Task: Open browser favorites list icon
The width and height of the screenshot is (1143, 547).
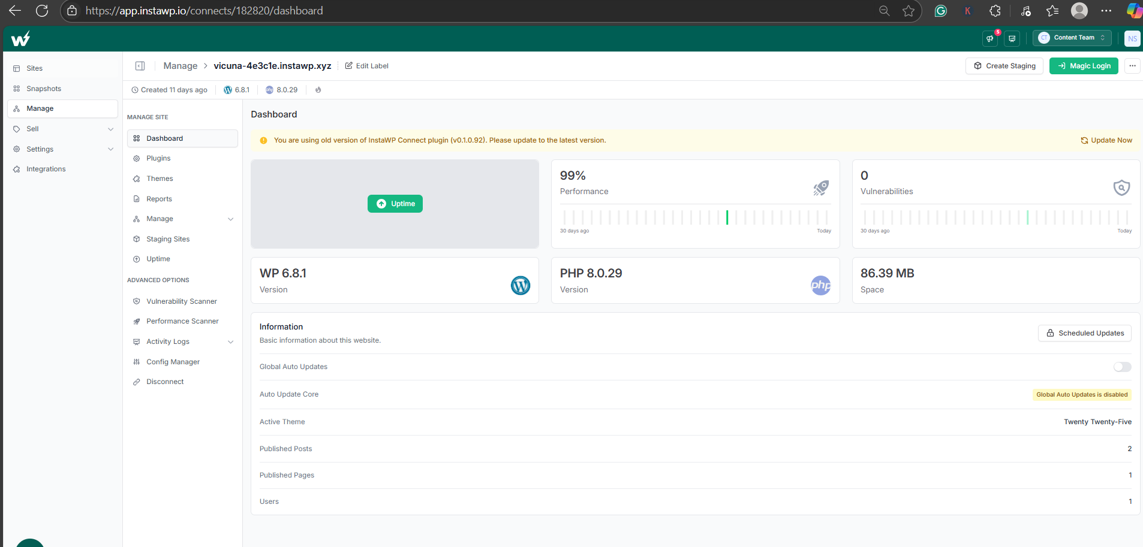Action: pyautogui.click(x=1052, y=11)
